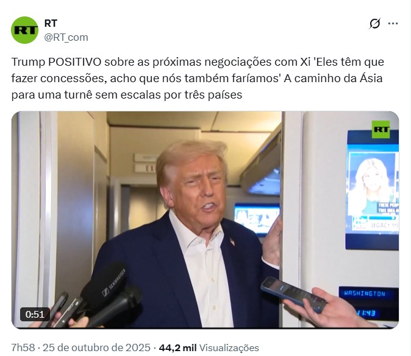Click the RT watermark logo inside video
Image resolution: width=411 pixels, height=356 pixels.
[381, 129]
